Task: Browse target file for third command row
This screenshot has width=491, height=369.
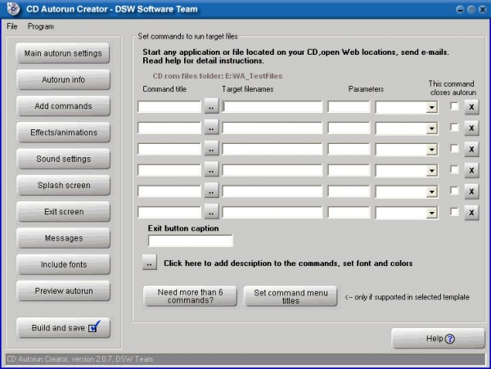Action: [x=211, y=149]
